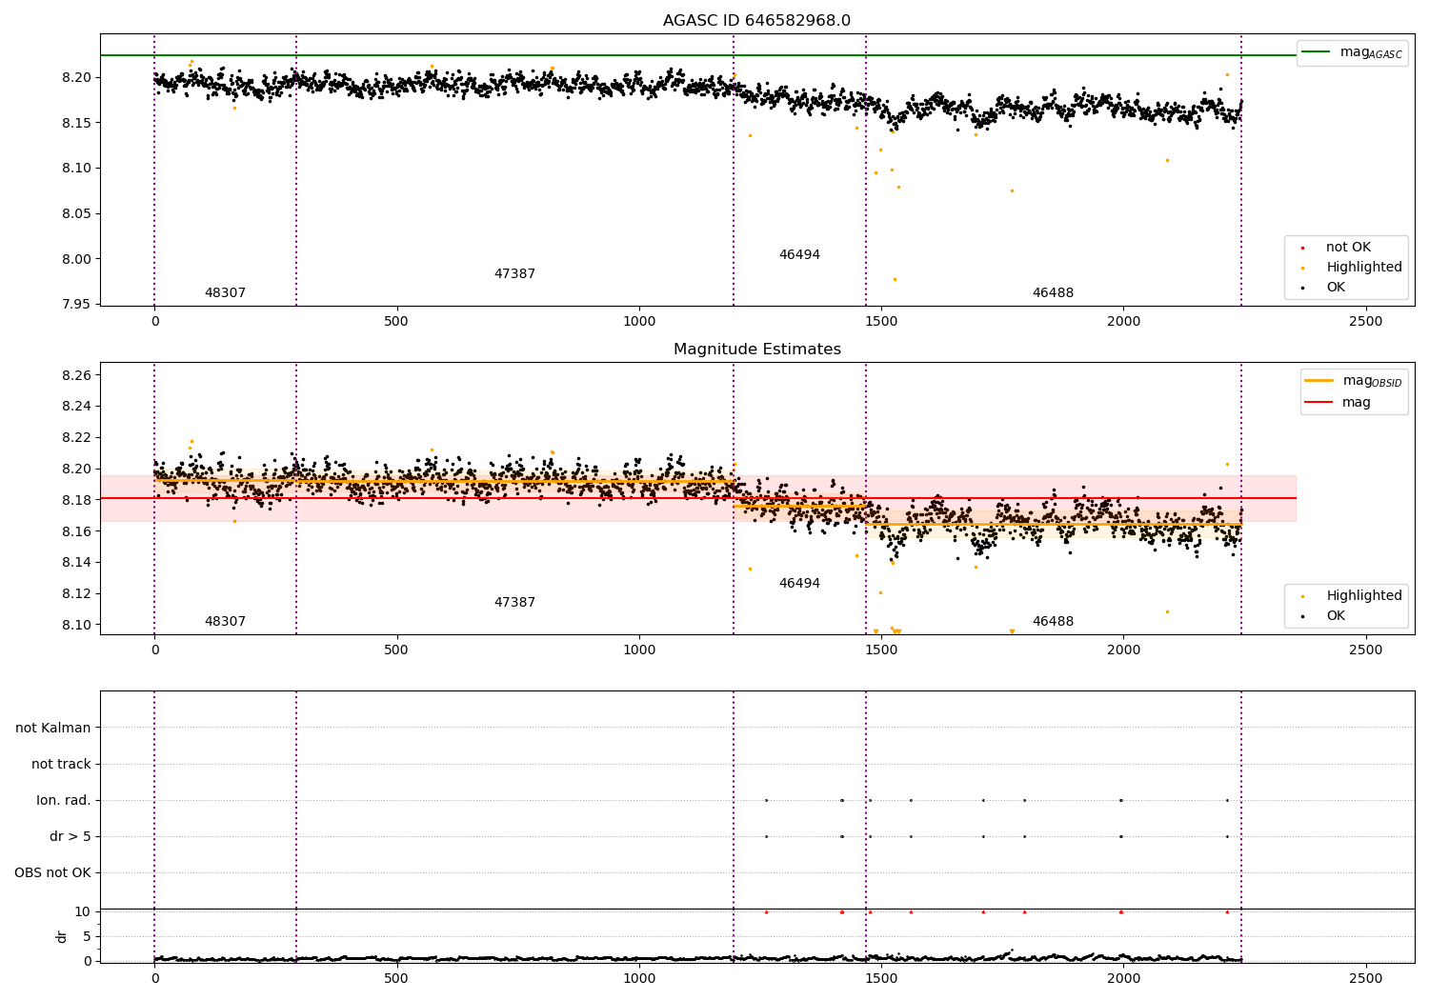Click x-axis tick 2500 in top plot

click(1366, 322)
